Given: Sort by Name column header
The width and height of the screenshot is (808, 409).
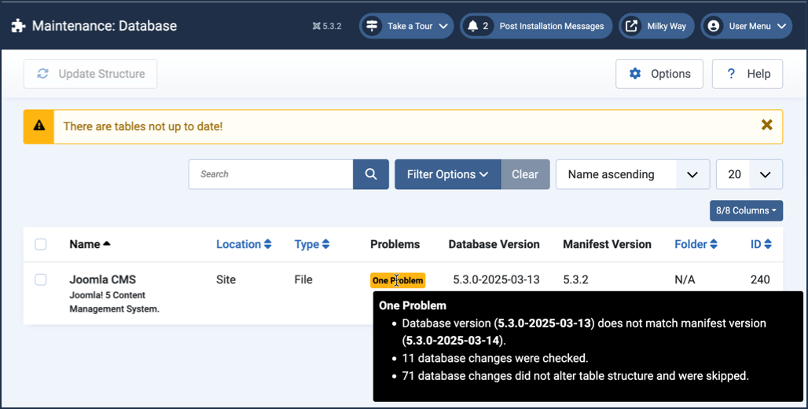Looking at the screenshot, I should click(90, 244).
